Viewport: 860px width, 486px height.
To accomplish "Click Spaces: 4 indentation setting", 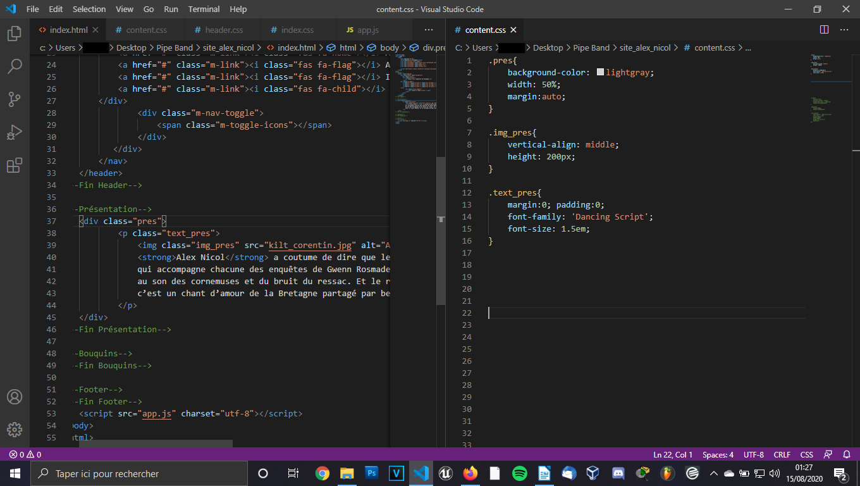I will click(718, 454).
